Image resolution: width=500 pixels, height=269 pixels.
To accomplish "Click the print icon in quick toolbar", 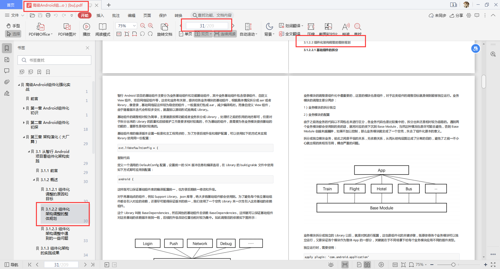I will pos(48,15).
